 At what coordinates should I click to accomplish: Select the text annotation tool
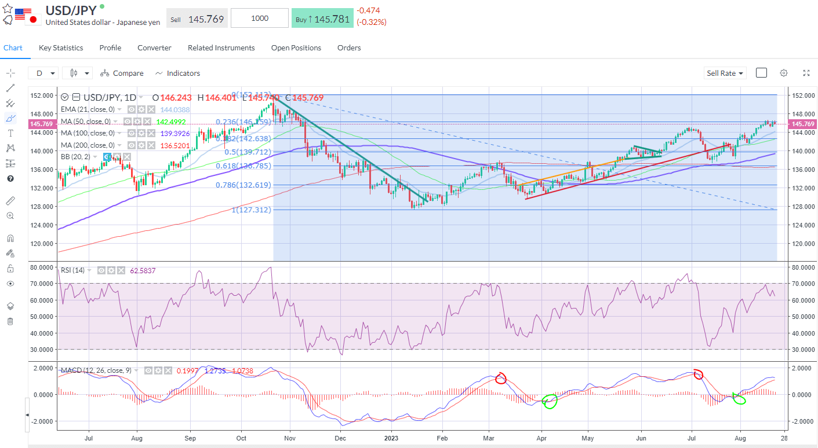[x=10, y=133]
